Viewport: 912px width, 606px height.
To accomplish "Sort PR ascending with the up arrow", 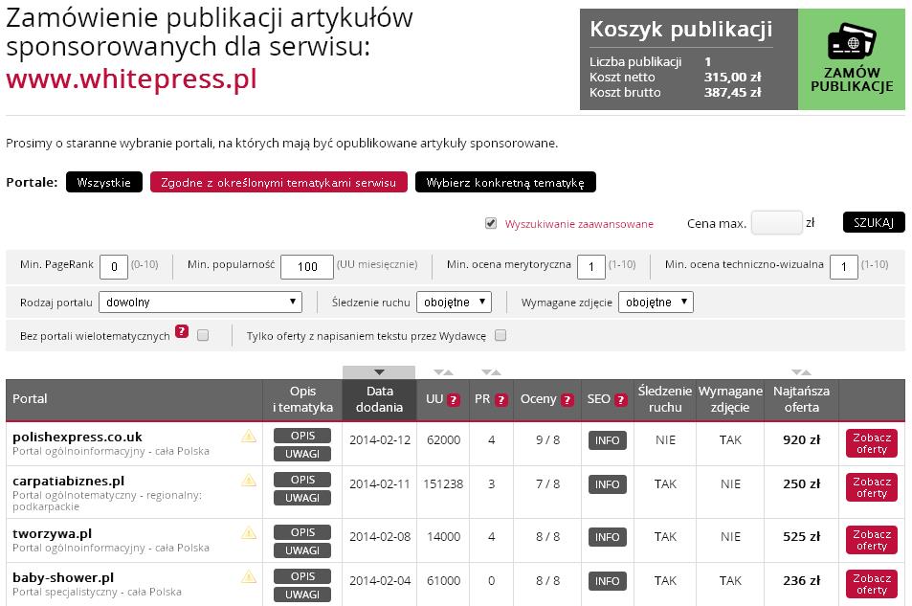I will [x=496, y=372].
